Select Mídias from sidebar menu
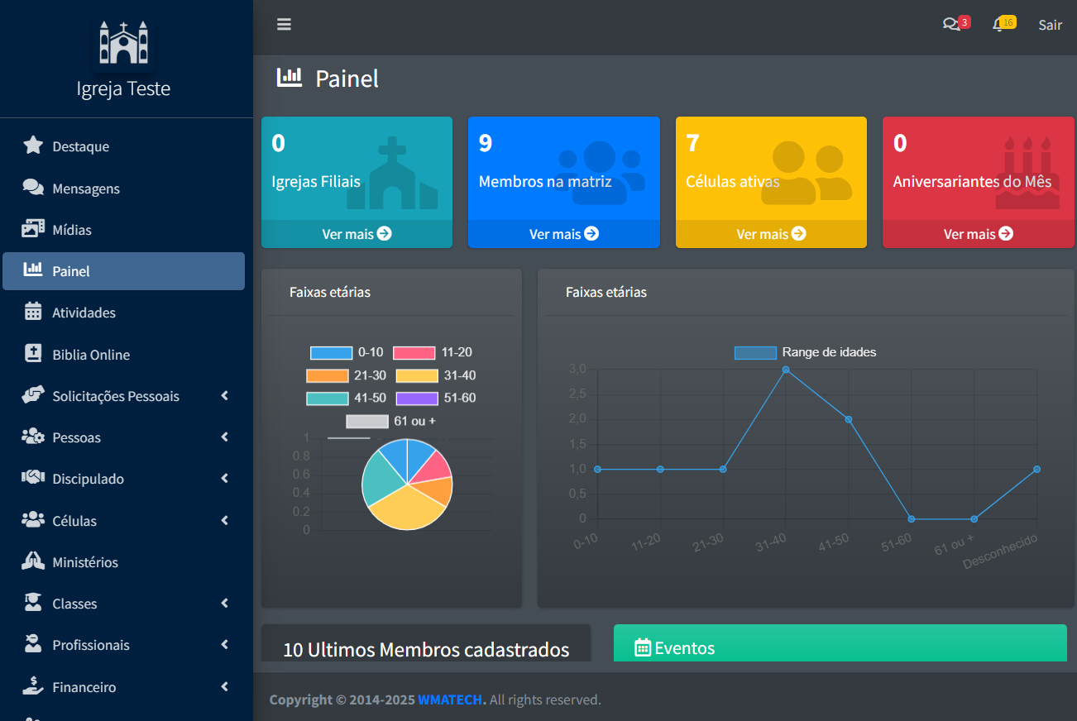This screenshot has height=721, width=1077. point(72,230)
